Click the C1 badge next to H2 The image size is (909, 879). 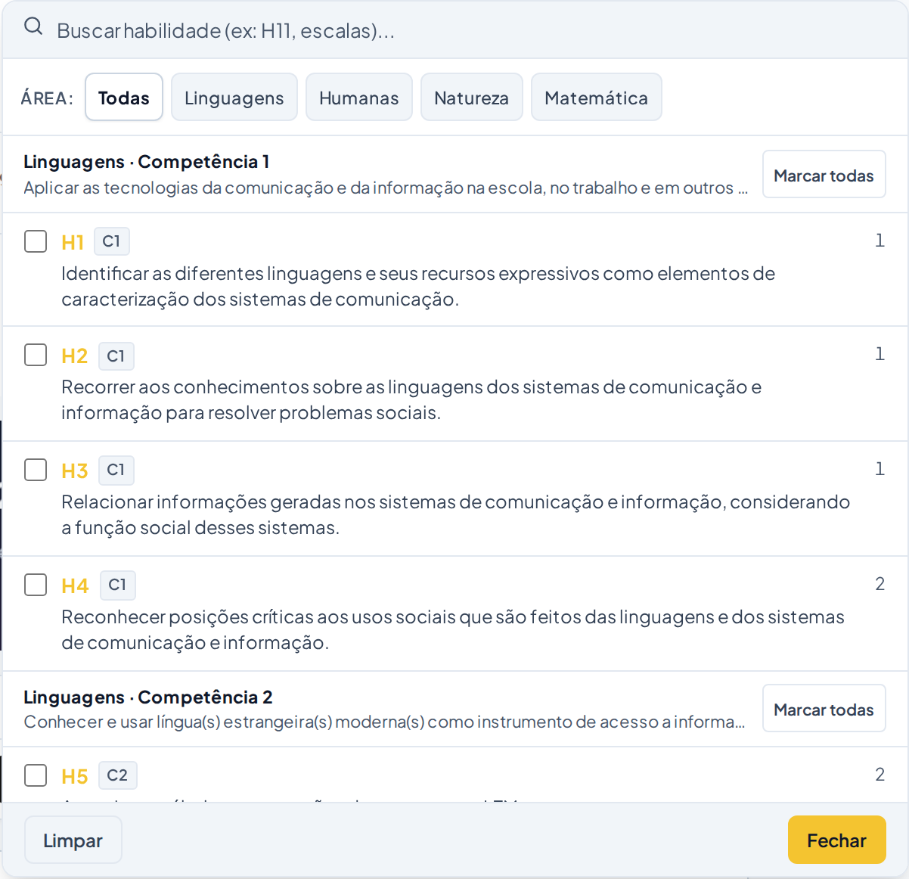point(116,356)
